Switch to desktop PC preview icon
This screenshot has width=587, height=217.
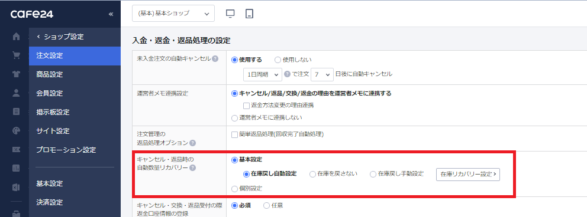point(230,14)
